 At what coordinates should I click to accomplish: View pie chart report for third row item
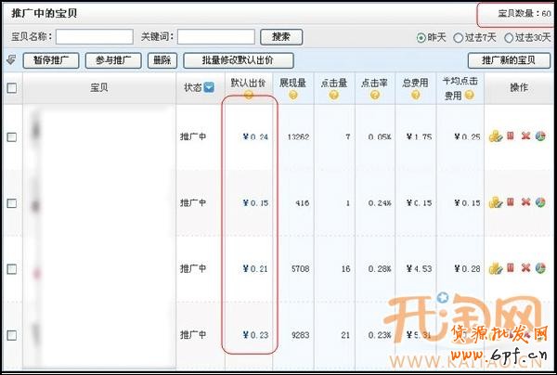pos(540,268)
